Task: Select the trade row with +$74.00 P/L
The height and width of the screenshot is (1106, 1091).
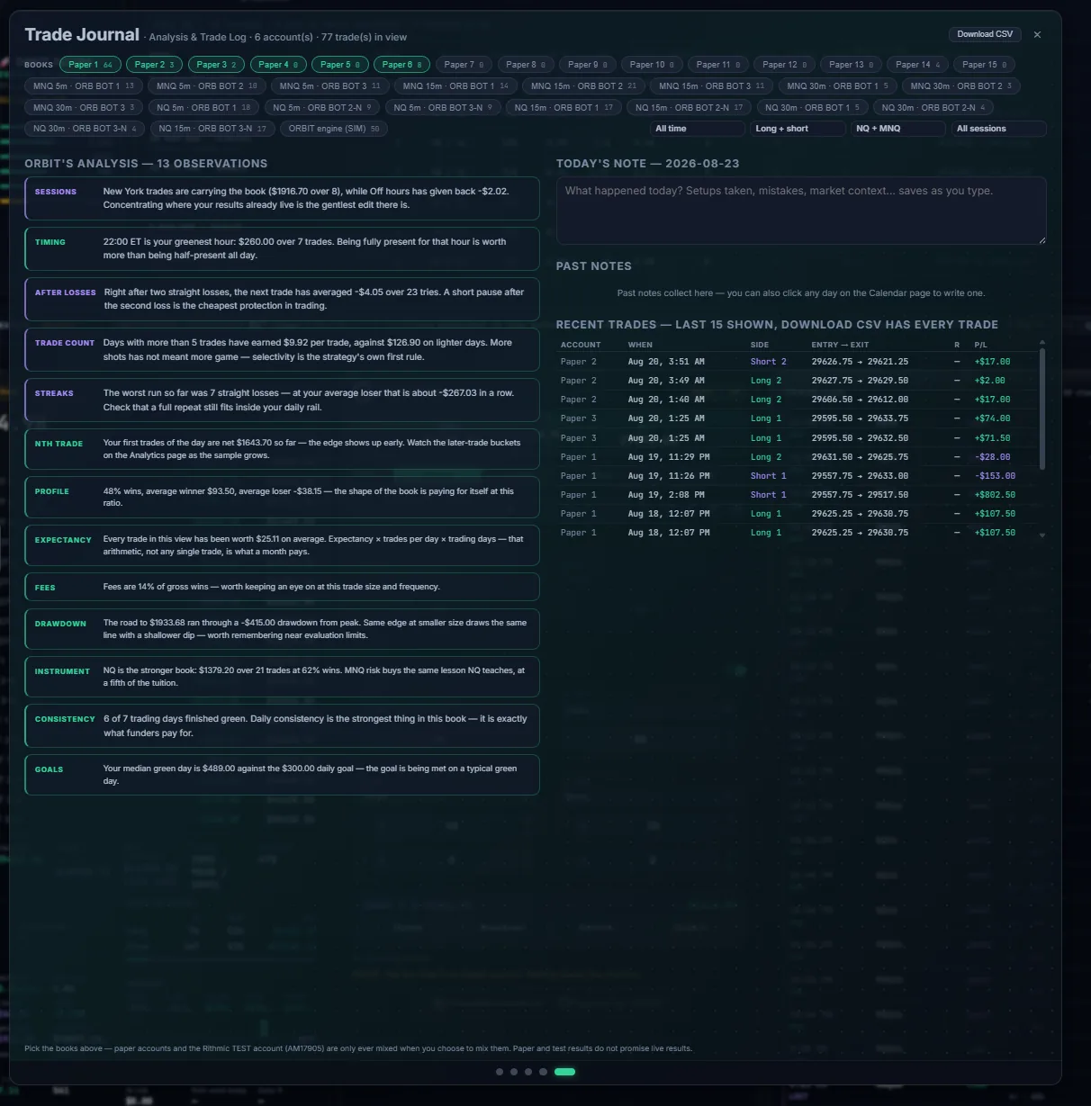Action: point(797,418)
